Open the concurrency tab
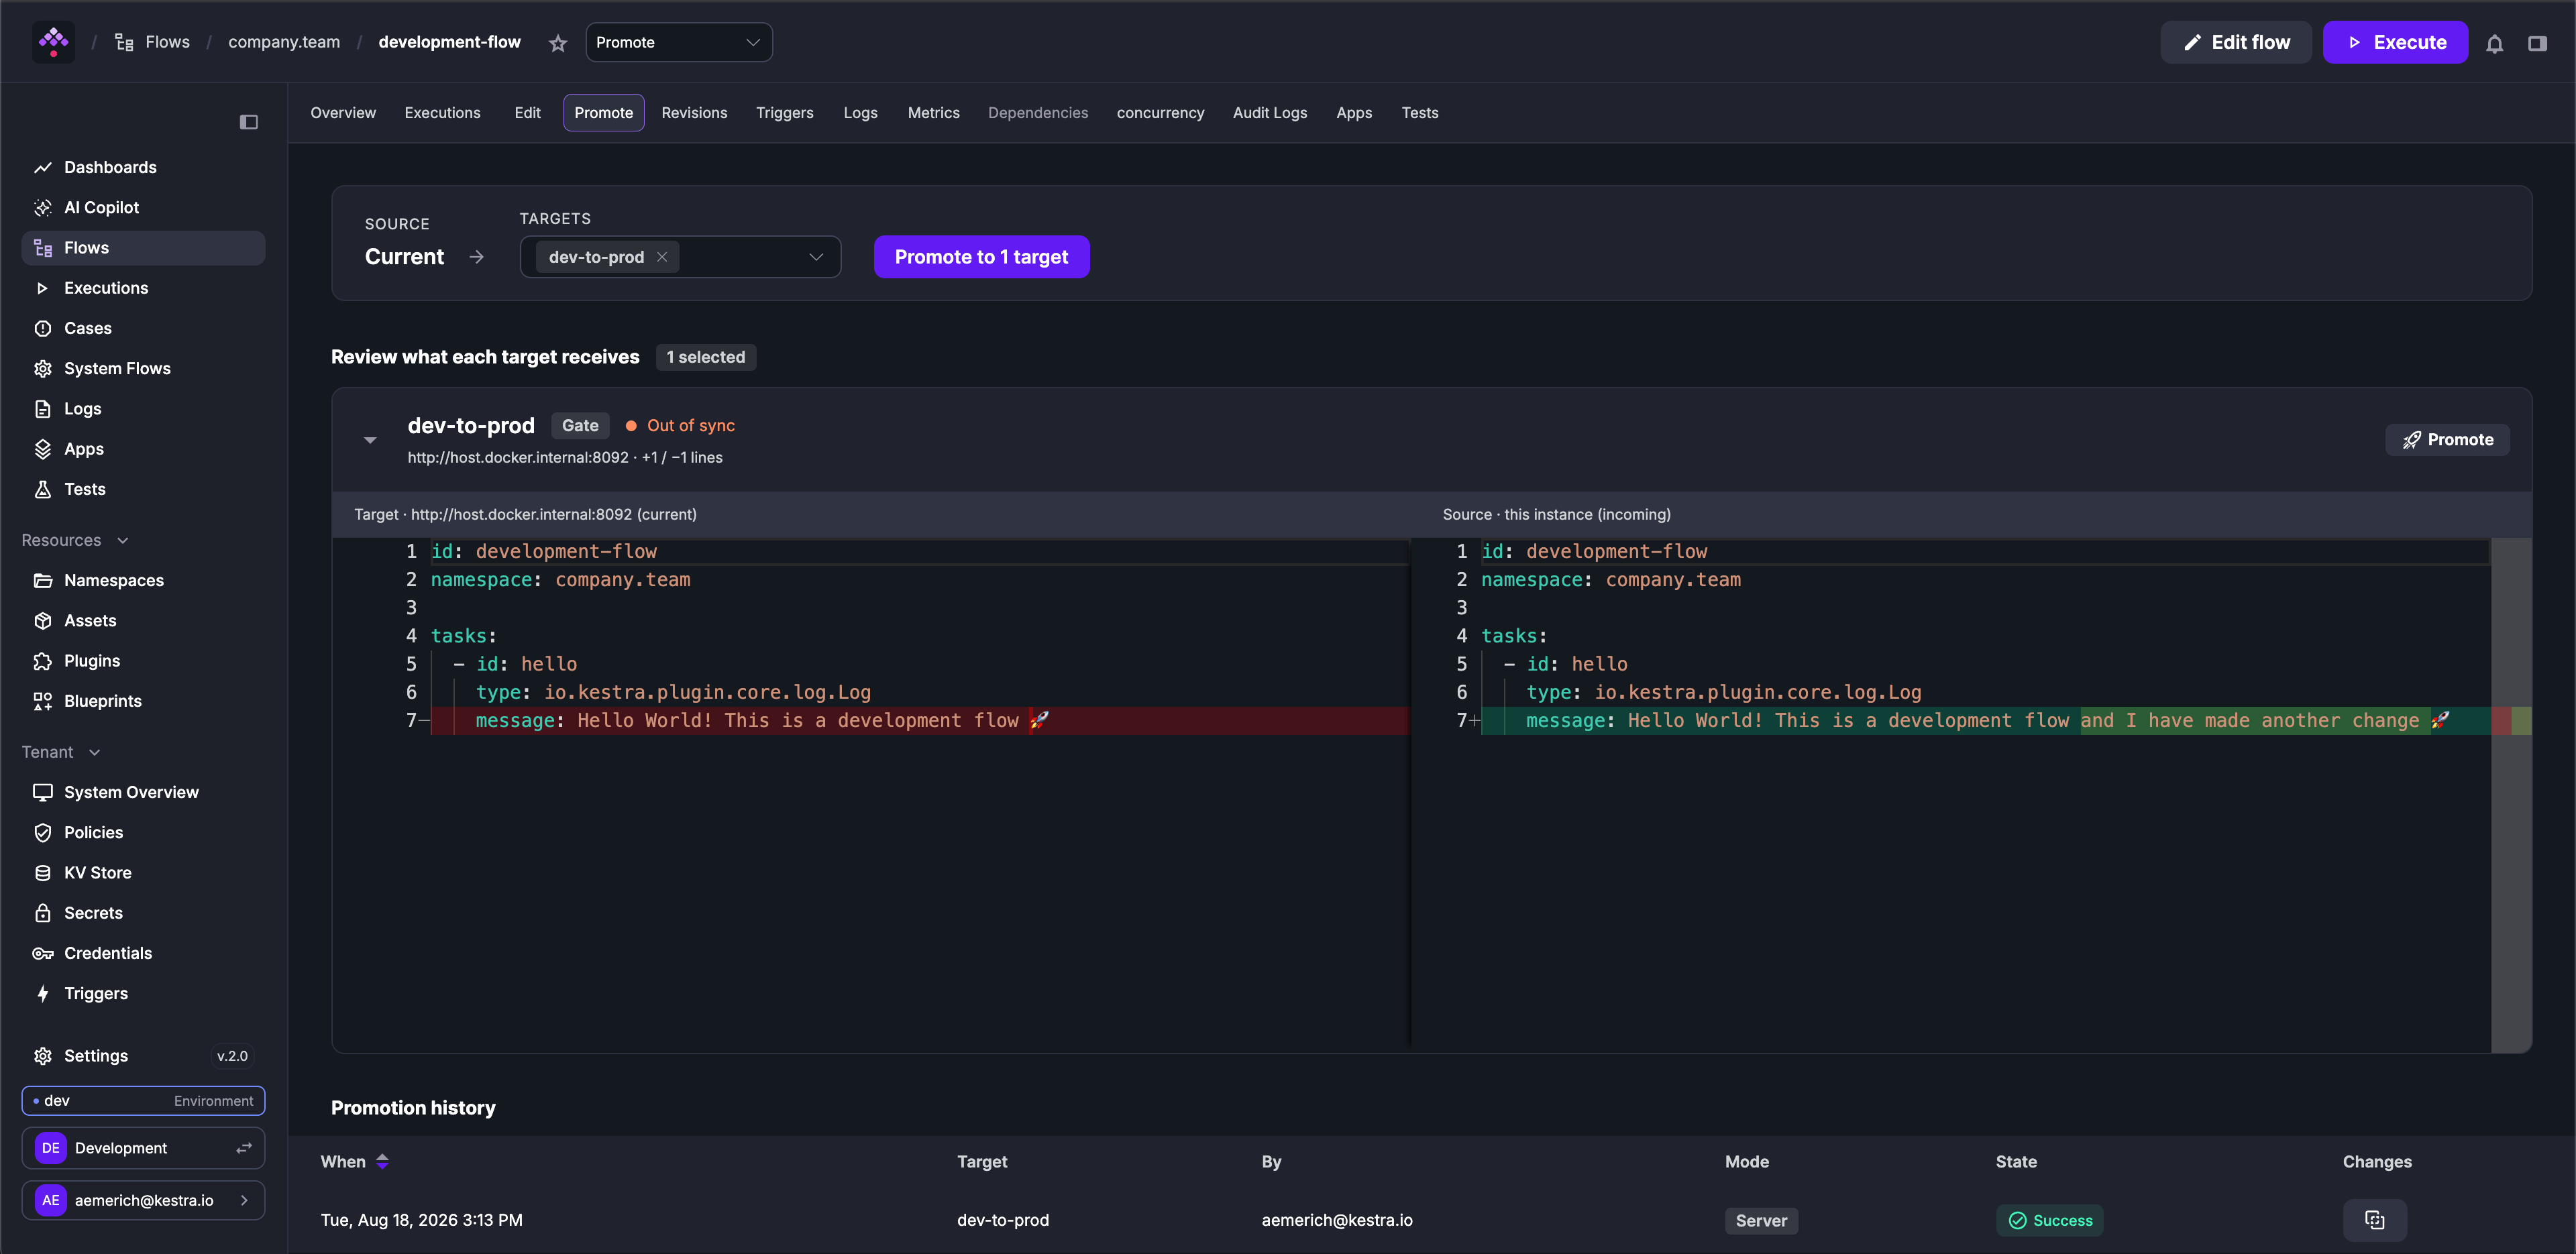Image resolution: width=2576 pixels, height=1254 pixels. 1160,113
